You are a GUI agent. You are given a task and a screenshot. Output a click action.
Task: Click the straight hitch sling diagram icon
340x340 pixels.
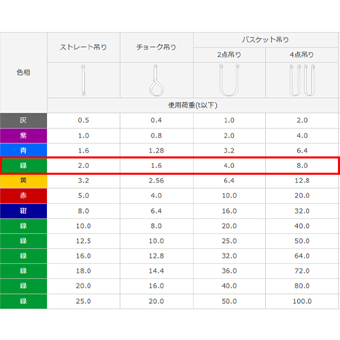coord(84,80)
